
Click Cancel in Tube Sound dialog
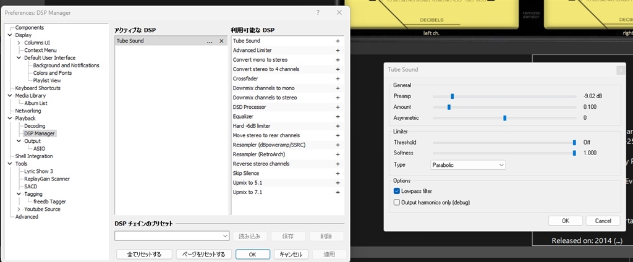coord(603,221)
